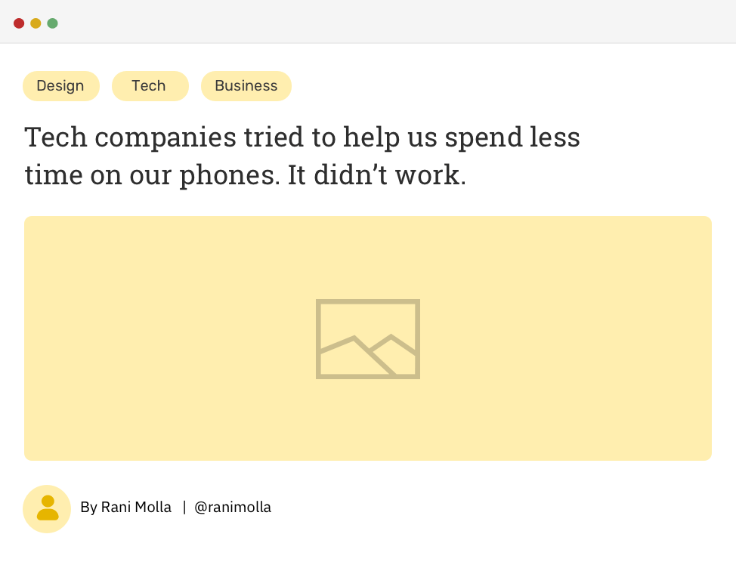Click the green maximize window dot
This screenshot has height=568, width=736.
coord(52,23)
